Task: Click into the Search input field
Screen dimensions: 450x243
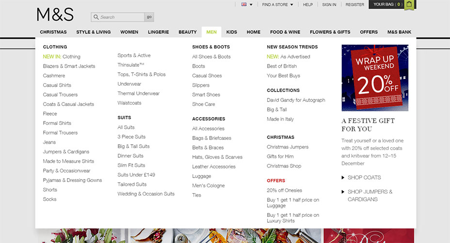Action: [120, 17]
